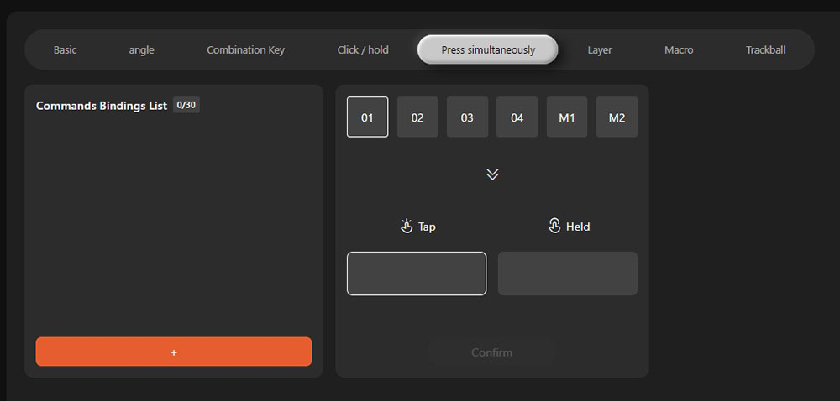The height and width of the screenshot is (401, 840).
Task: Click the Held label text
Action: [x=578, y=227]
